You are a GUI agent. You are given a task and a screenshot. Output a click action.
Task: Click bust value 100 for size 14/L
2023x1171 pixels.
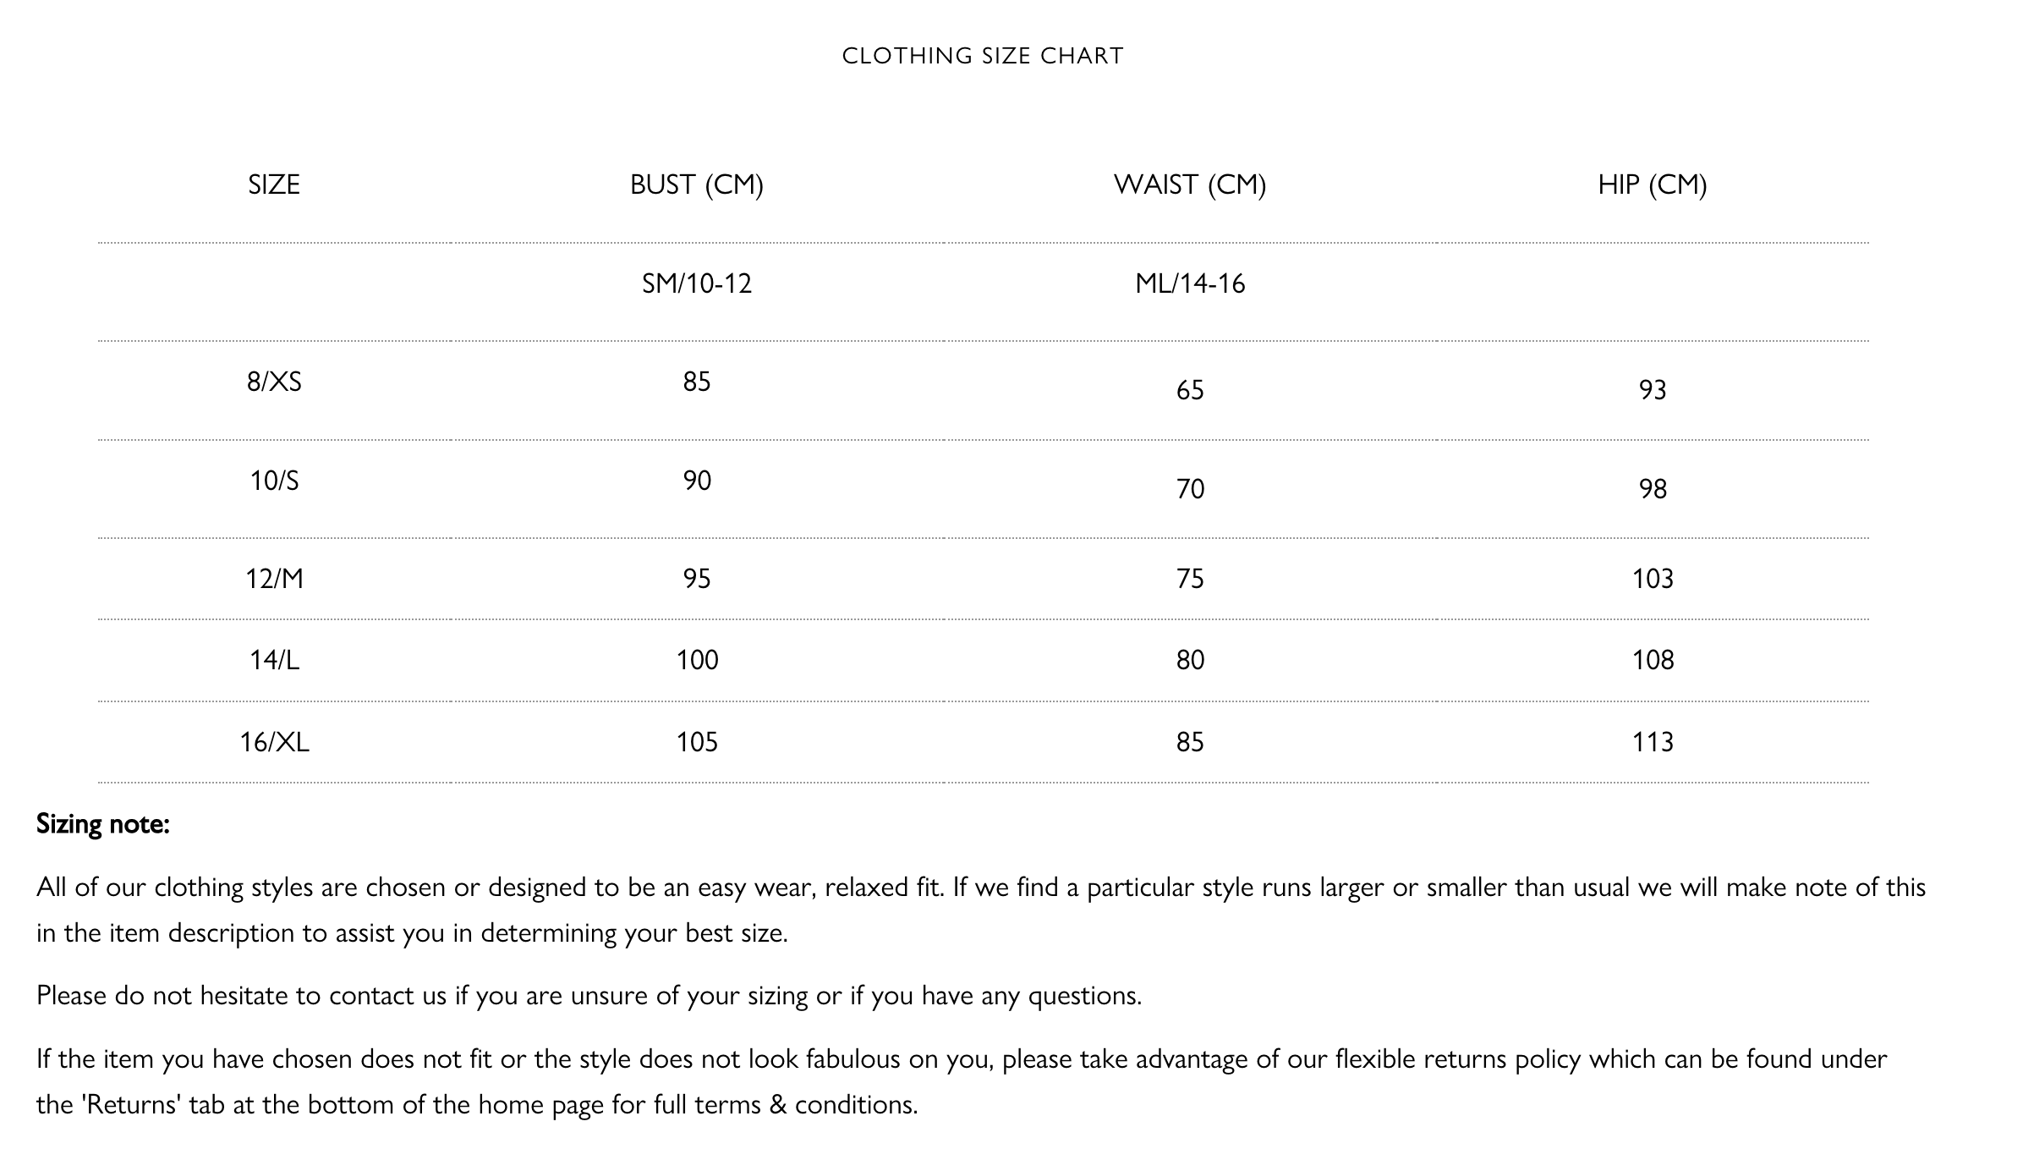coord(696,660)
